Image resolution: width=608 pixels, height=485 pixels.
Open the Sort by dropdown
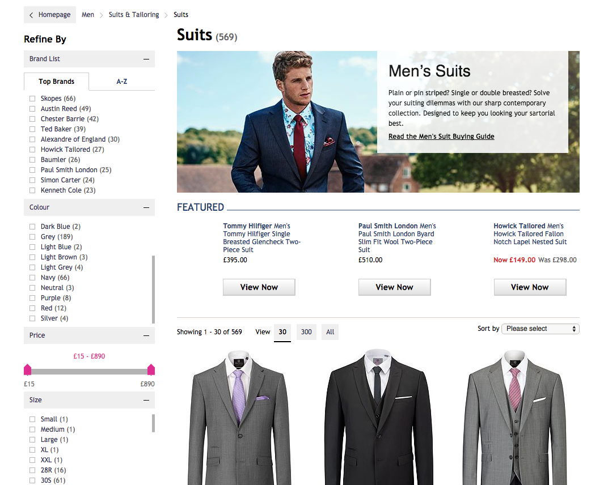(x=540, y=329)
